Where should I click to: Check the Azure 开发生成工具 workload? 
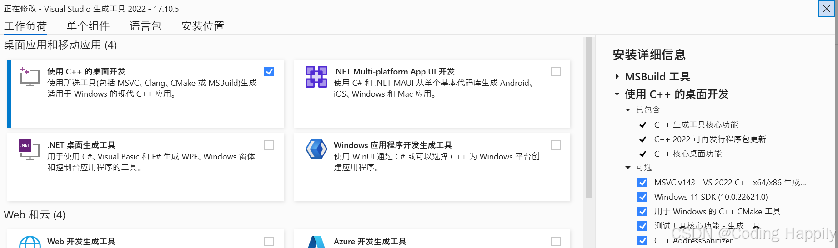pyautogui.click(x=556, y=241)
